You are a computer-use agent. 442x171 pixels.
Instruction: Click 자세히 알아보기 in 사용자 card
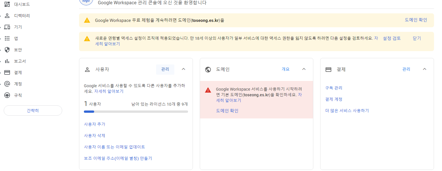tap(109, 91)
